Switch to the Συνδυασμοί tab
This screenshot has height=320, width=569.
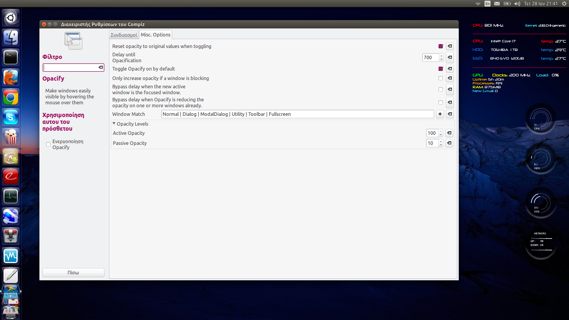coord(124,35)
